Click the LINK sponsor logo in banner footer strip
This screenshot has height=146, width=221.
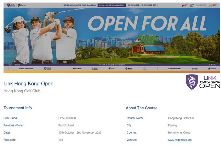coord(95,68)
